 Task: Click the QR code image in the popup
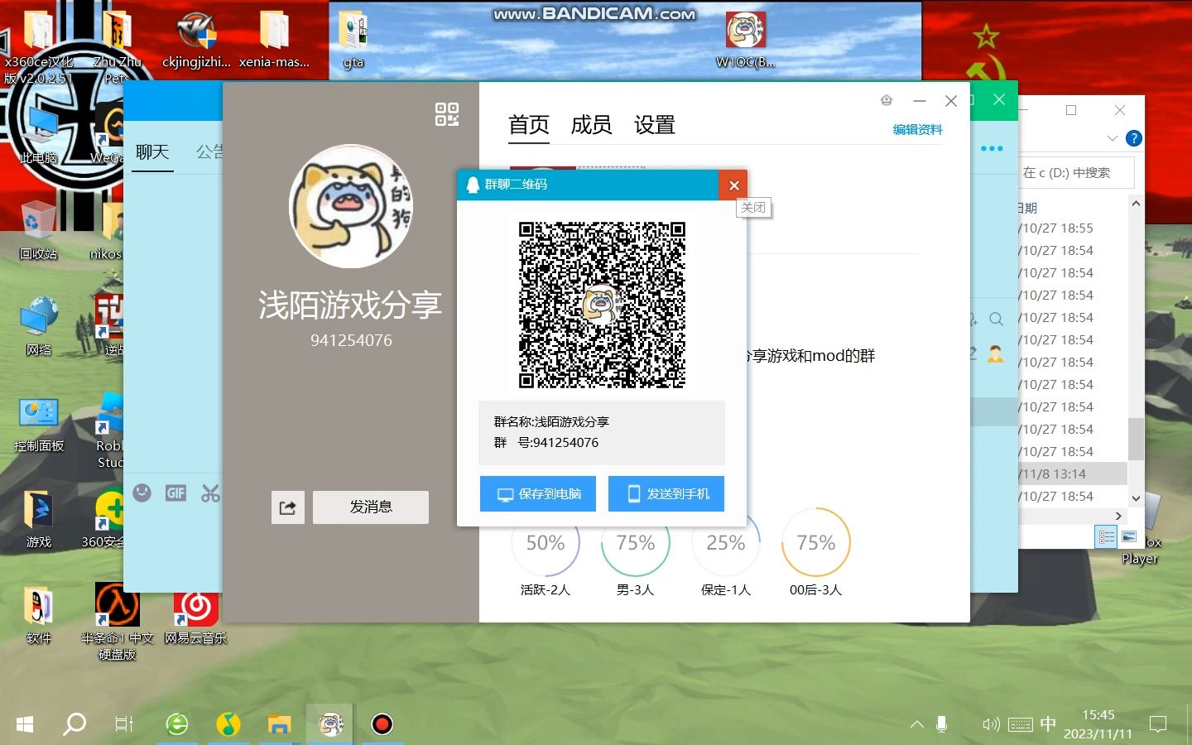602,305
